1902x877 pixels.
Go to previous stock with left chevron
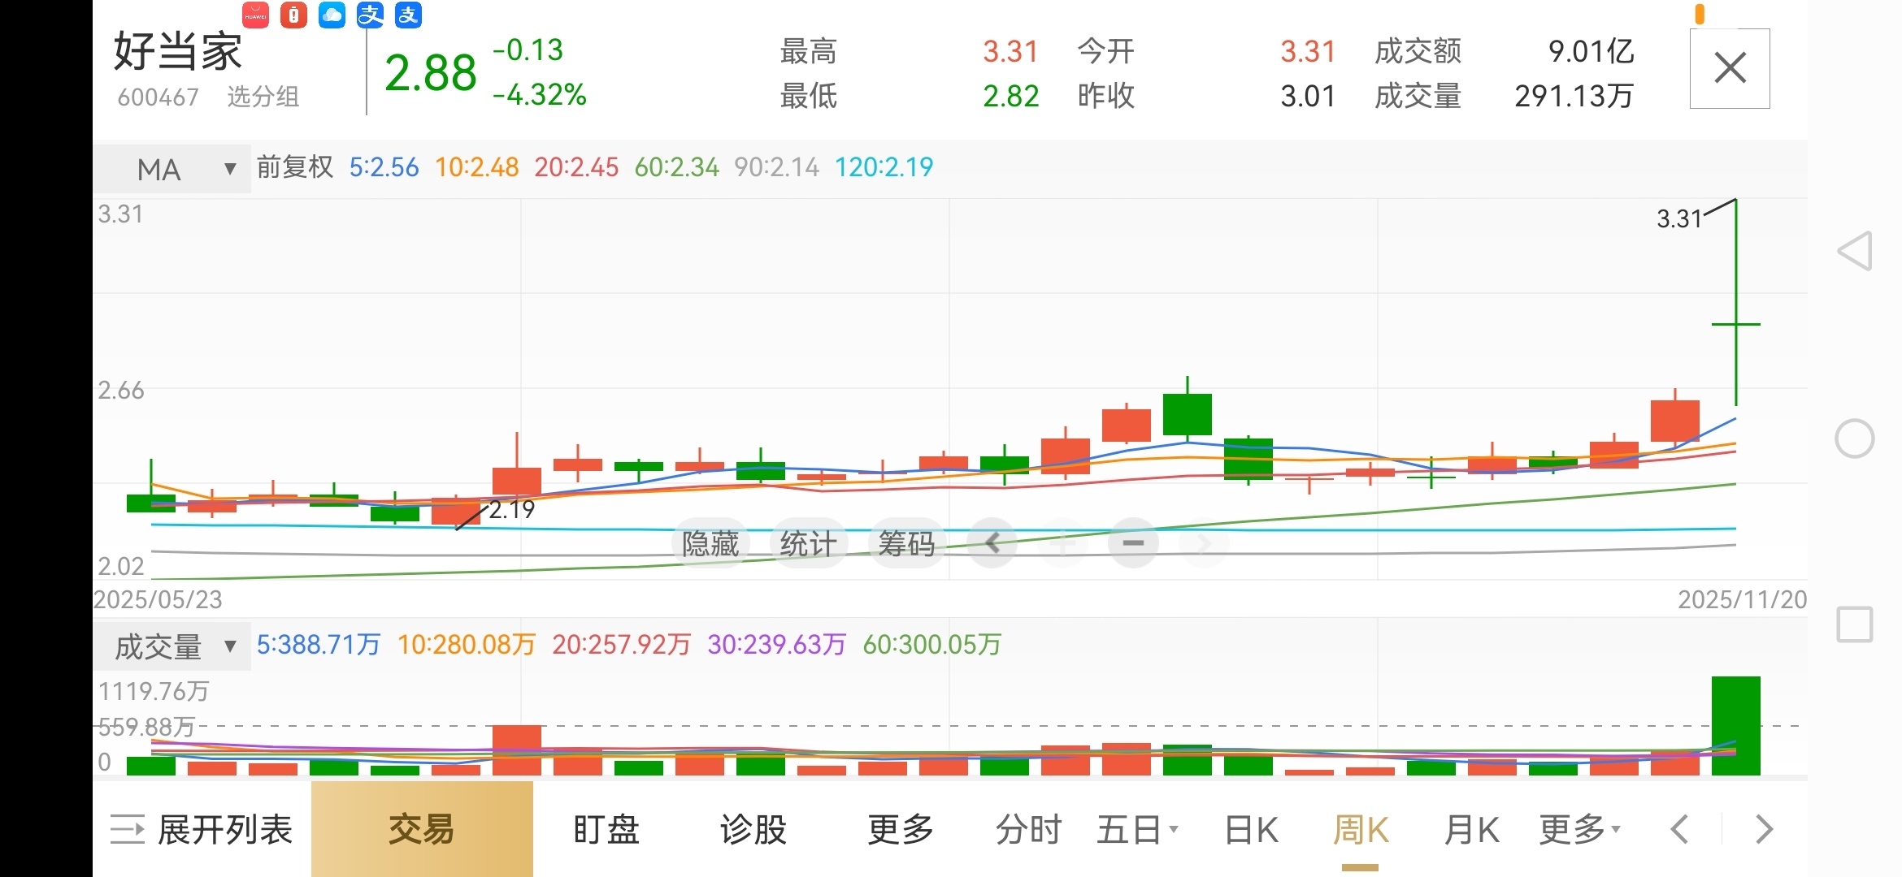(x=1679, y=829)
